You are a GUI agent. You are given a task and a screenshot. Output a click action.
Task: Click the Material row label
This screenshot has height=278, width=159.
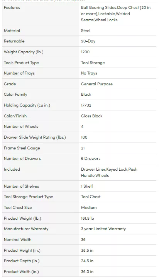(12, 31)
